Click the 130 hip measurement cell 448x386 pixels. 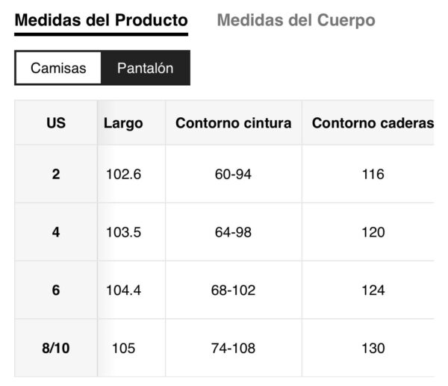coord(372,348)
